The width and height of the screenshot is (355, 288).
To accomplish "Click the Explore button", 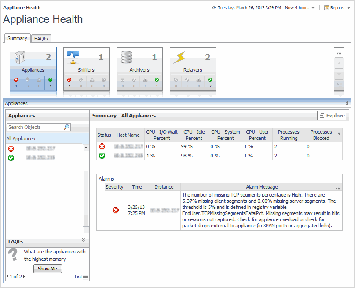I will [332, 116].
